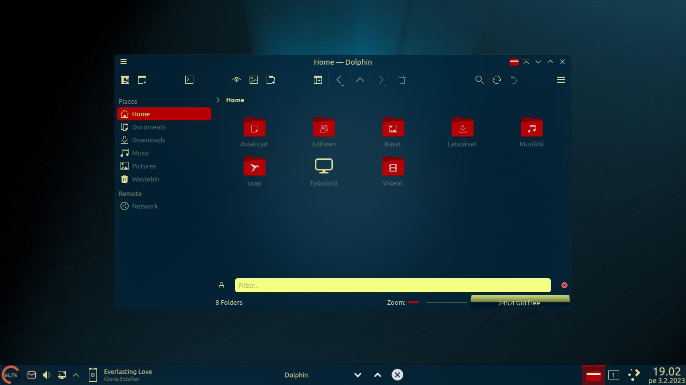Click the 66,7% circular gauge in panel
Image resolution: width=686 pixels, height=385 pixels.
coord(11,374)
